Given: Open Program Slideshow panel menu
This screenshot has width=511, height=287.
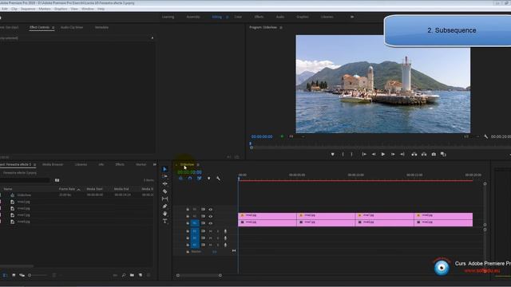Looking at the screenshot, I should click(x=281, y=28).
